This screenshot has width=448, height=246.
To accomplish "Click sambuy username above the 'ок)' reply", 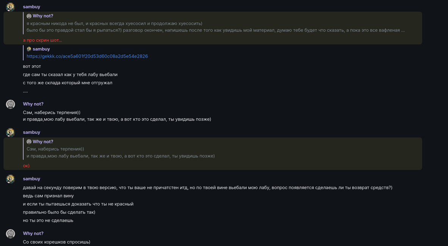I will pyautogui.click(x=31, y=132).
